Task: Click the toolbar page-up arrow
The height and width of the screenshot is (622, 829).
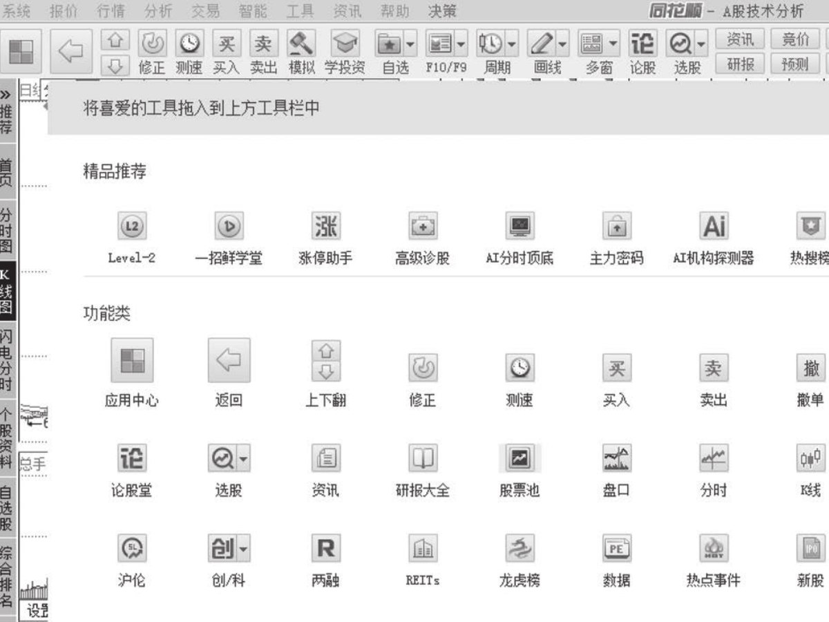Action: [x=115, y=41]
